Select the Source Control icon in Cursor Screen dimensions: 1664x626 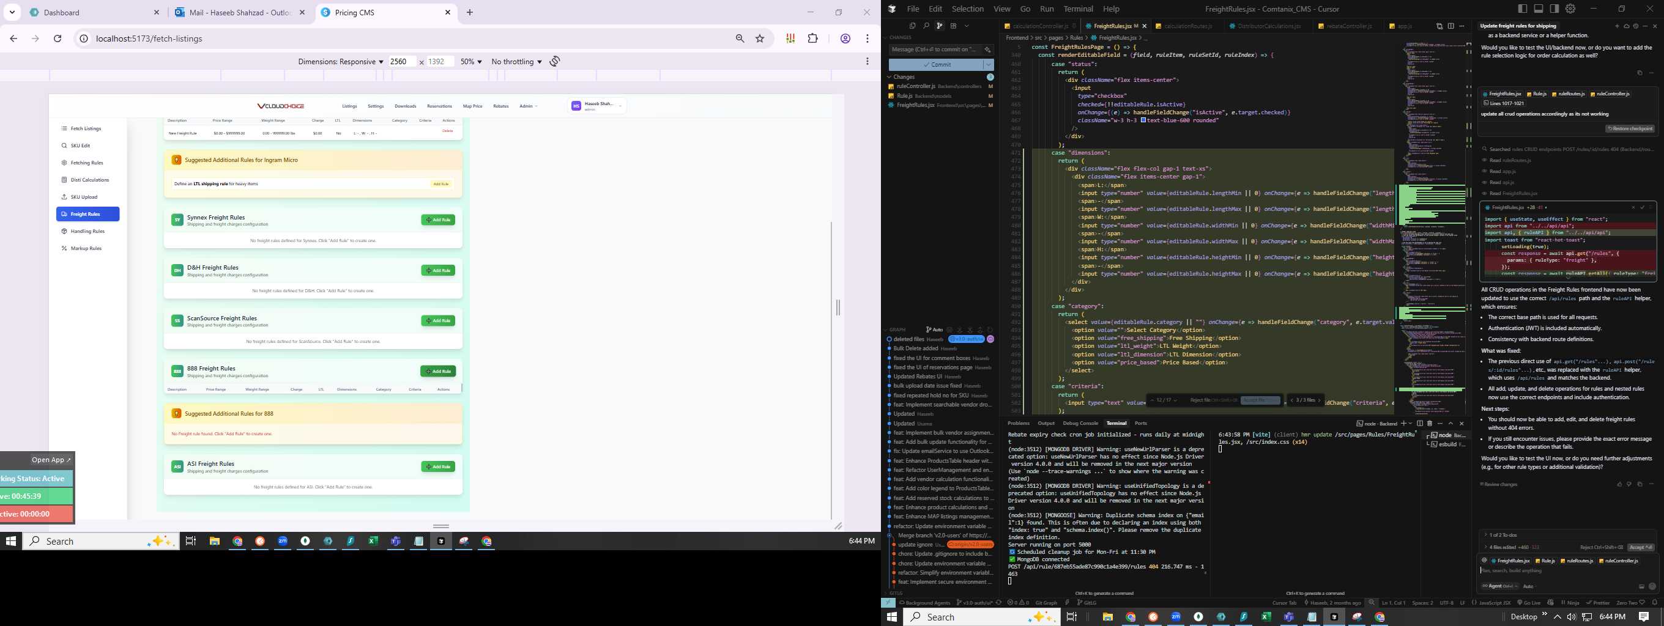[x=939, y=26]
